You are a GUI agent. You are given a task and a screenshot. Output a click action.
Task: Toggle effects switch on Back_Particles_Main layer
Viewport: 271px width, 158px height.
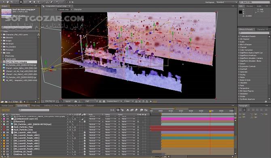click(x=75, y=127)
